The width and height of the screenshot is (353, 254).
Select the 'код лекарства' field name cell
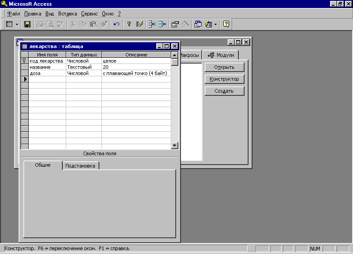47,61
